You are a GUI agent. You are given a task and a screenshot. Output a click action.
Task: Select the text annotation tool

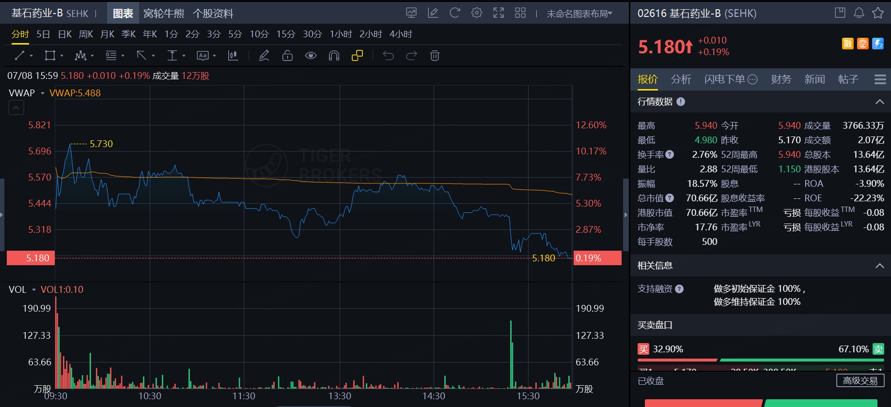(x=203, y=56)
